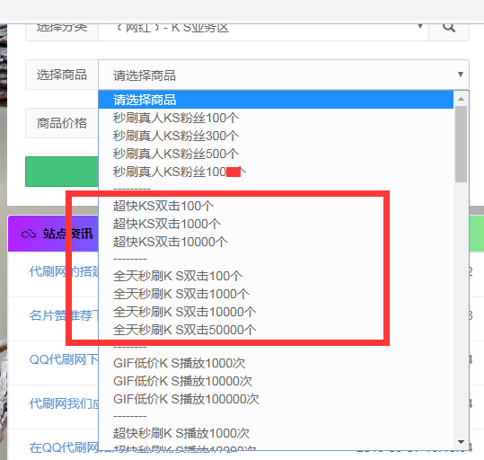Open the news link starting 代刷网的搭建
Viewport: 484px width, 460px height.
[64, 271]
